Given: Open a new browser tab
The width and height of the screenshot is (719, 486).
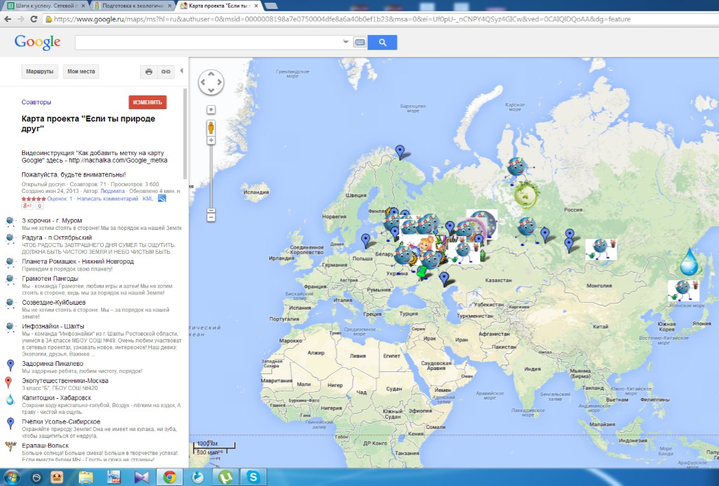Looking at the screenshot, I should pyautogui.click(x=271, y=6).
